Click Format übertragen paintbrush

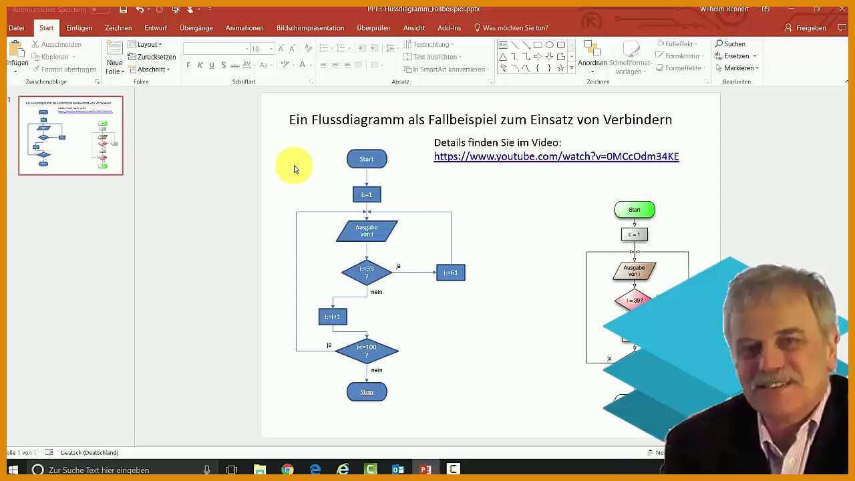(63, 69)
